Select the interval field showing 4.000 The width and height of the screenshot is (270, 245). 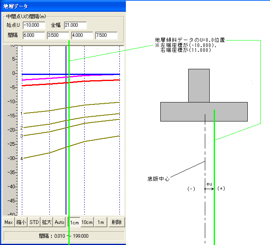[x=82, y=35]
